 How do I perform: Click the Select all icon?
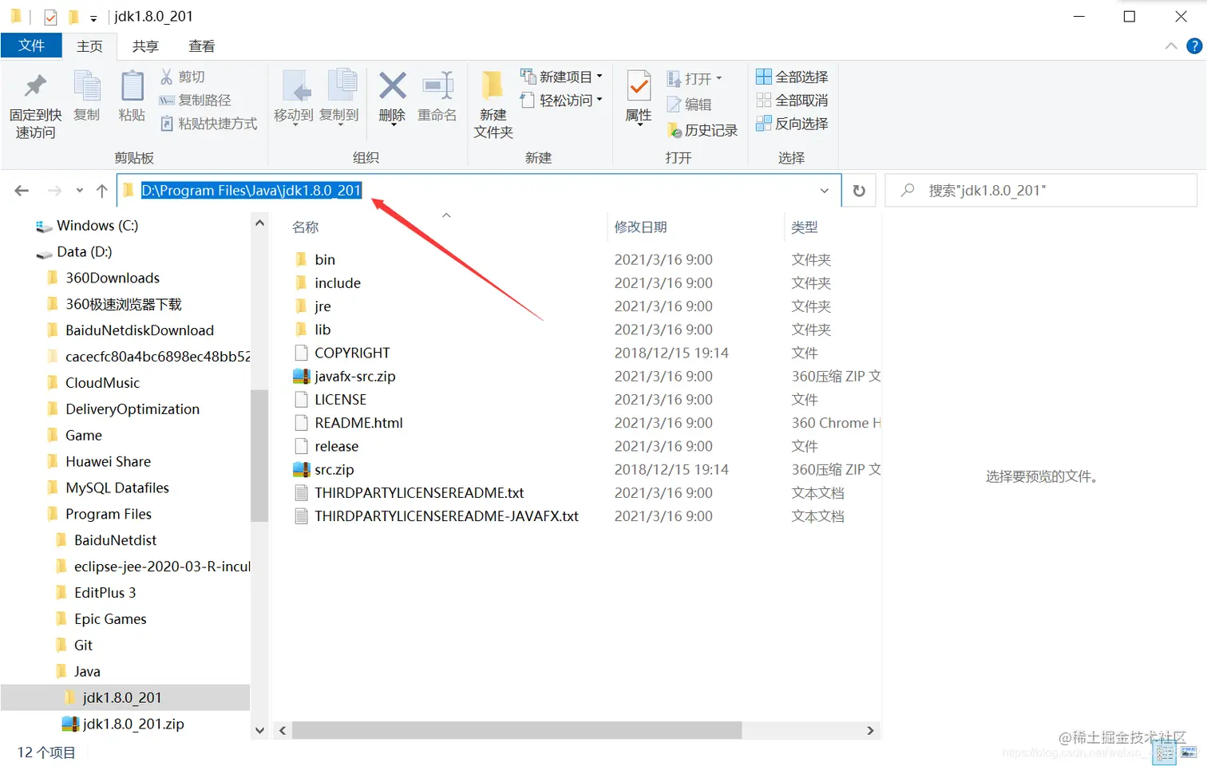[x=763, y=77]
